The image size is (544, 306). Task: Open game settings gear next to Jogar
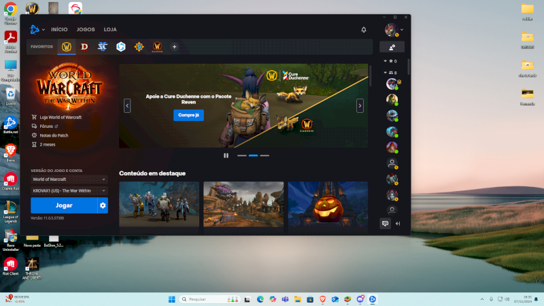click(103, 205)
